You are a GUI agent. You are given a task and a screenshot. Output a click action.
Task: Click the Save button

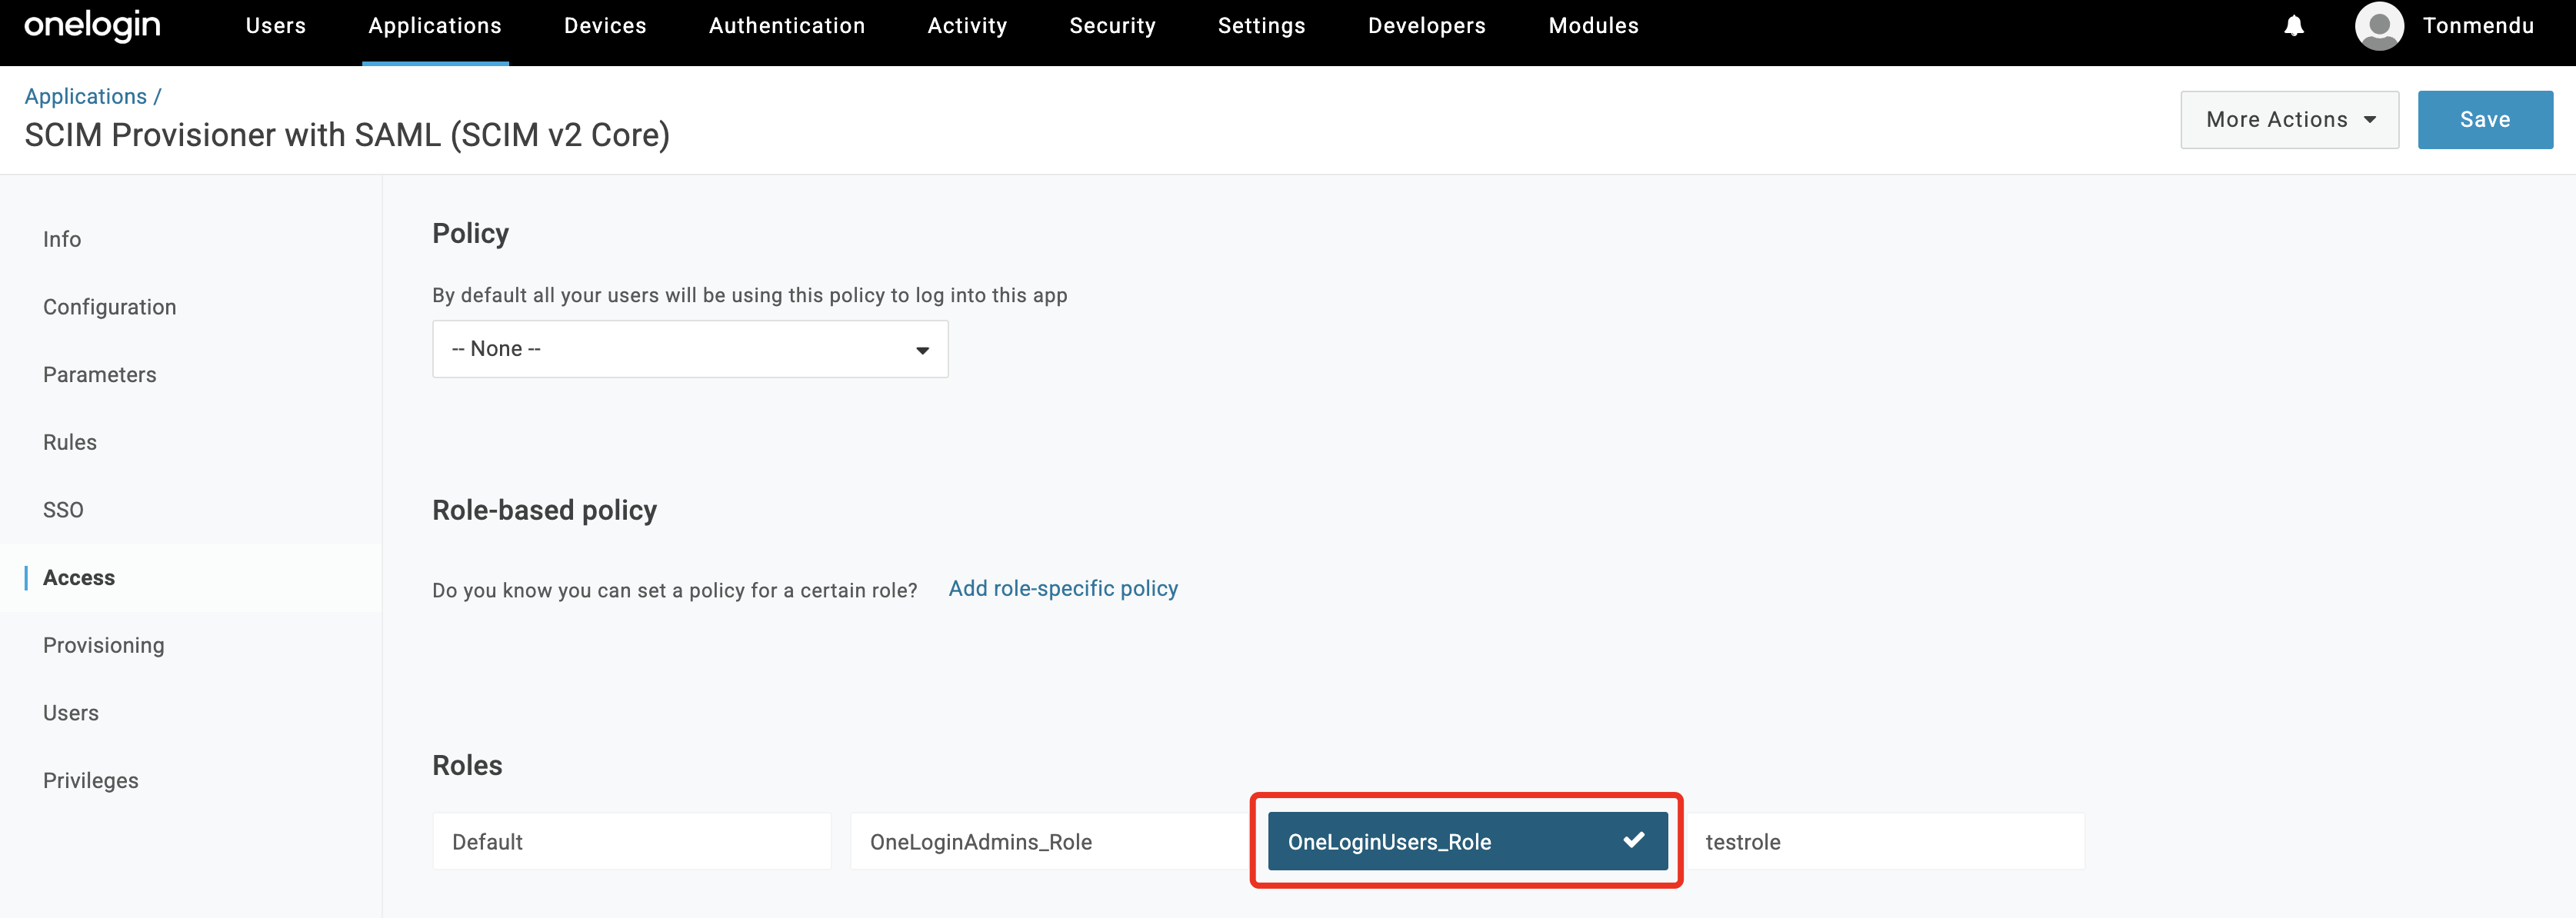pos(2484,120)
